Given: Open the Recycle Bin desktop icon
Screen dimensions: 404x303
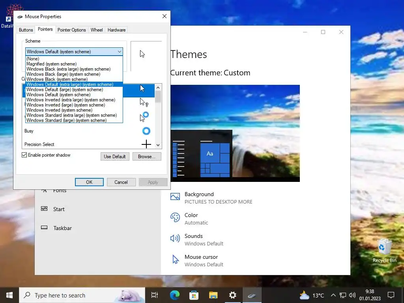Looking at the screenshot, I should tap(384, 251).
